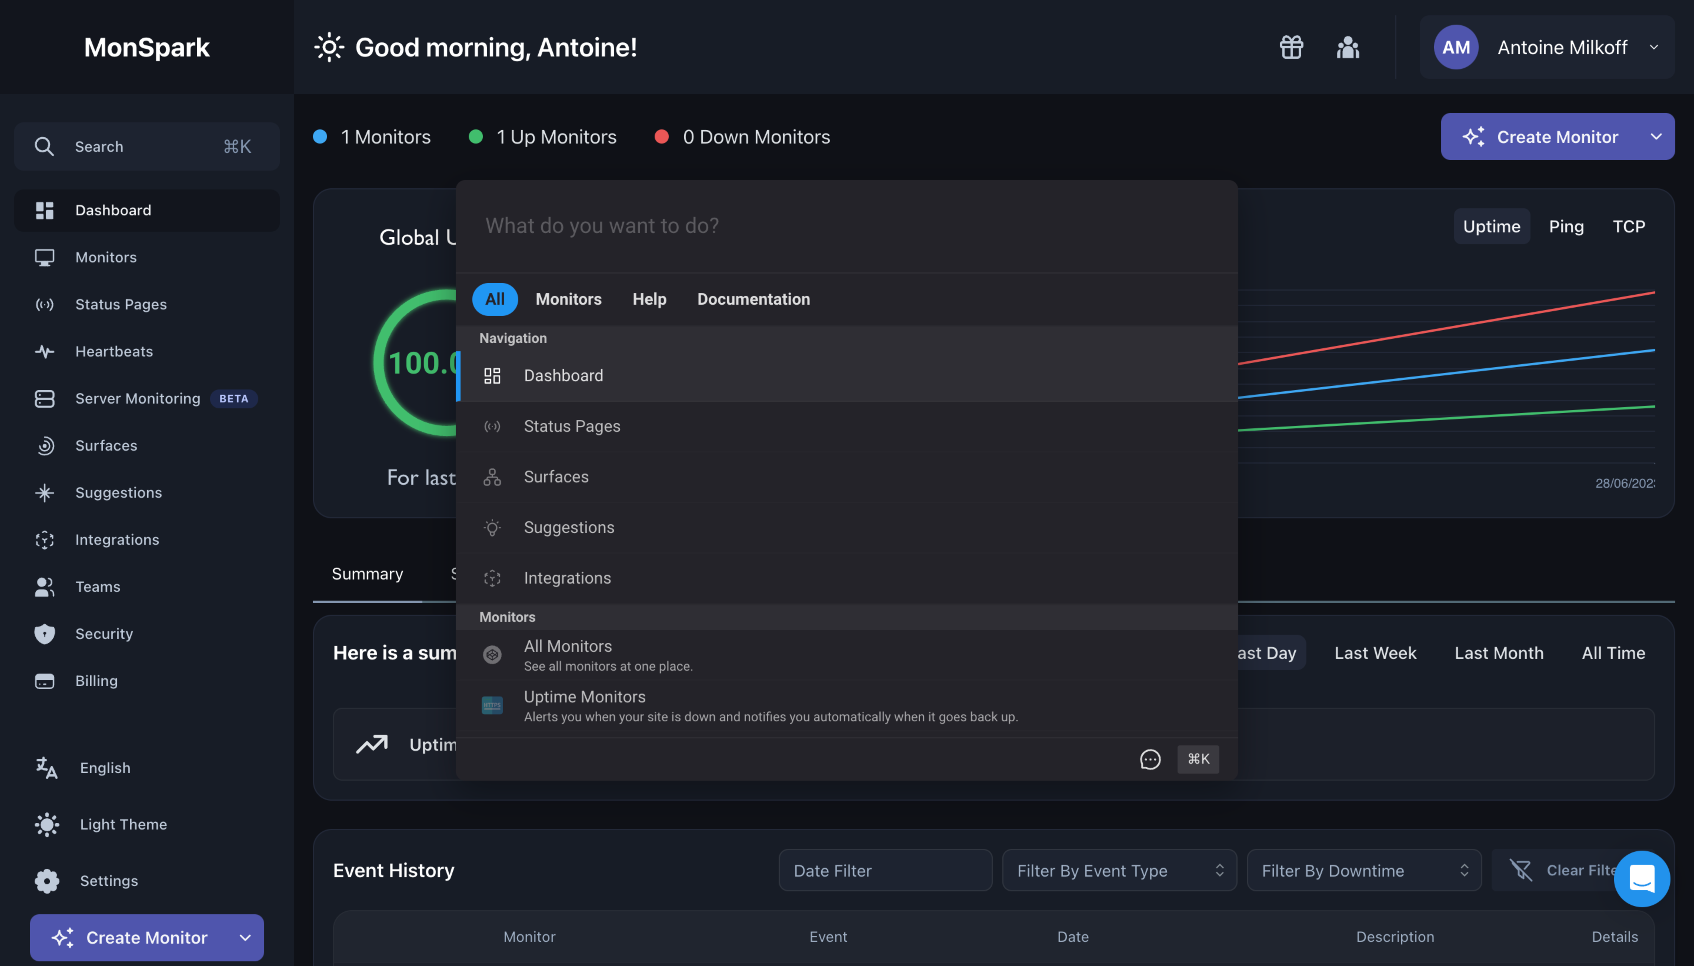Choose the All Time range
The width and height of the screenshot is (1694, 966).
1613,653
